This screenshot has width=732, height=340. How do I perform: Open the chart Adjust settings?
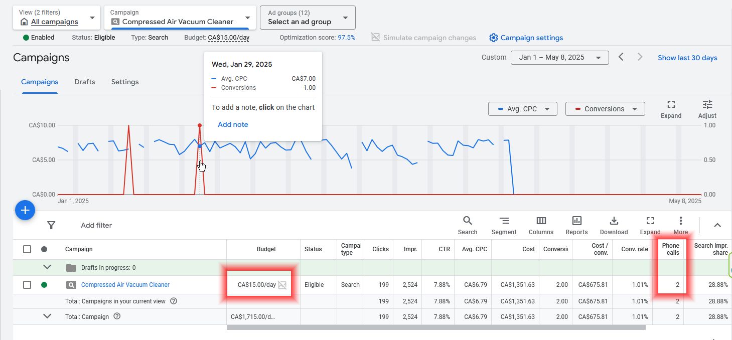[x=707, y=109]
